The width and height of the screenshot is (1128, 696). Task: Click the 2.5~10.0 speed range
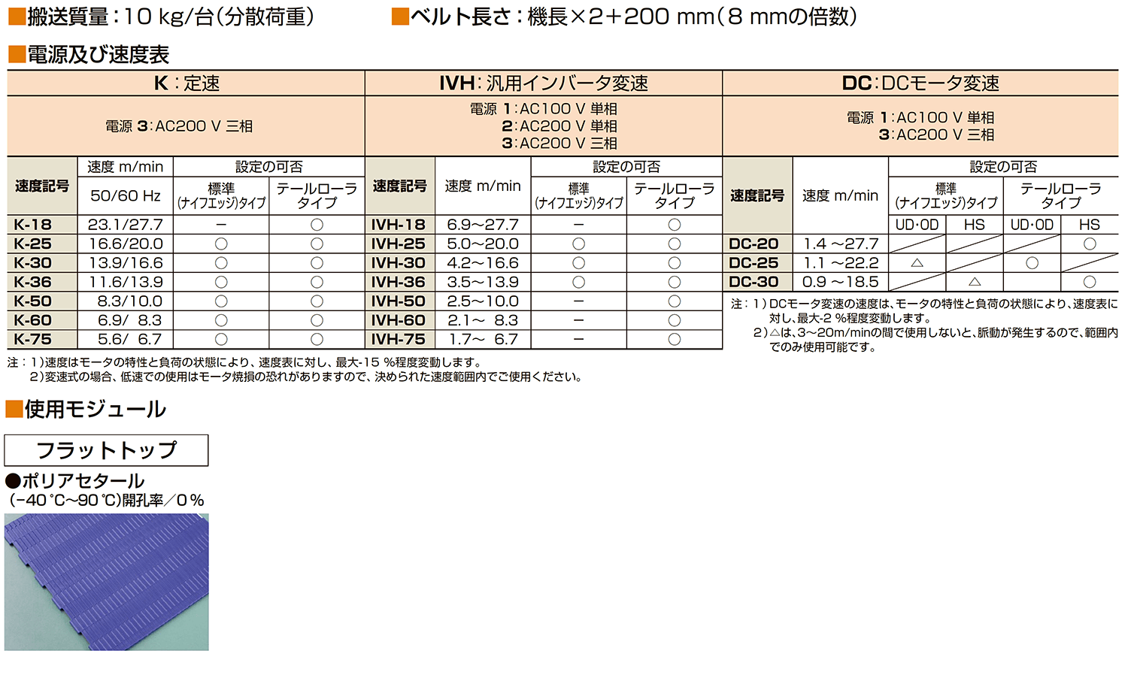click(483, 301)
